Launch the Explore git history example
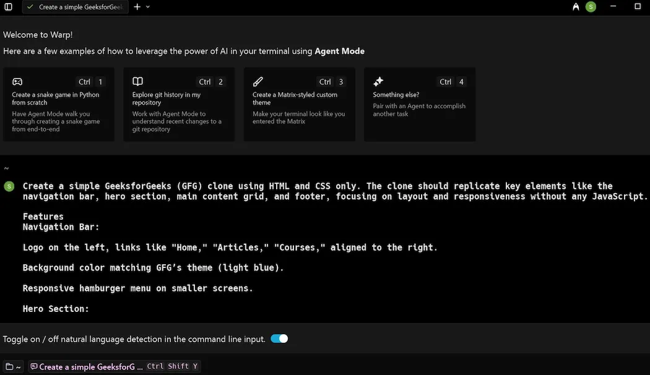The height and width of the screenshot is (375, 650). pos(179,104)
